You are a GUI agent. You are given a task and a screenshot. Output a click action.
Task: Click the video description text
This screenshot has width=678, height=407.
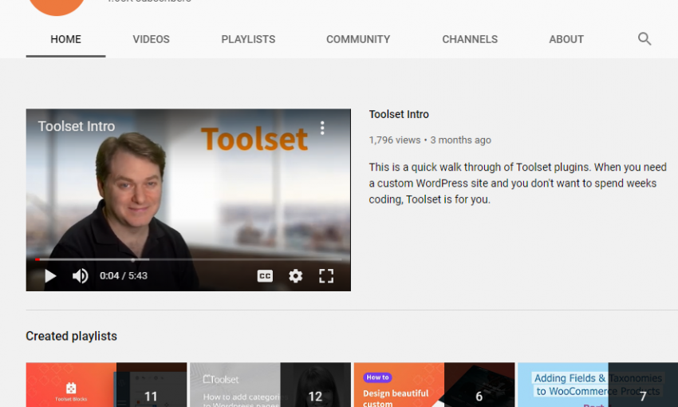click(518, 184)
